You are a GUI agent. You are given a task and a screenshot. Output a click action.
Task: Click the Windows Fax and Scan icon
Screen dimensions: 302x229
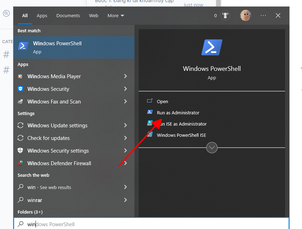[x=20, y=102]
